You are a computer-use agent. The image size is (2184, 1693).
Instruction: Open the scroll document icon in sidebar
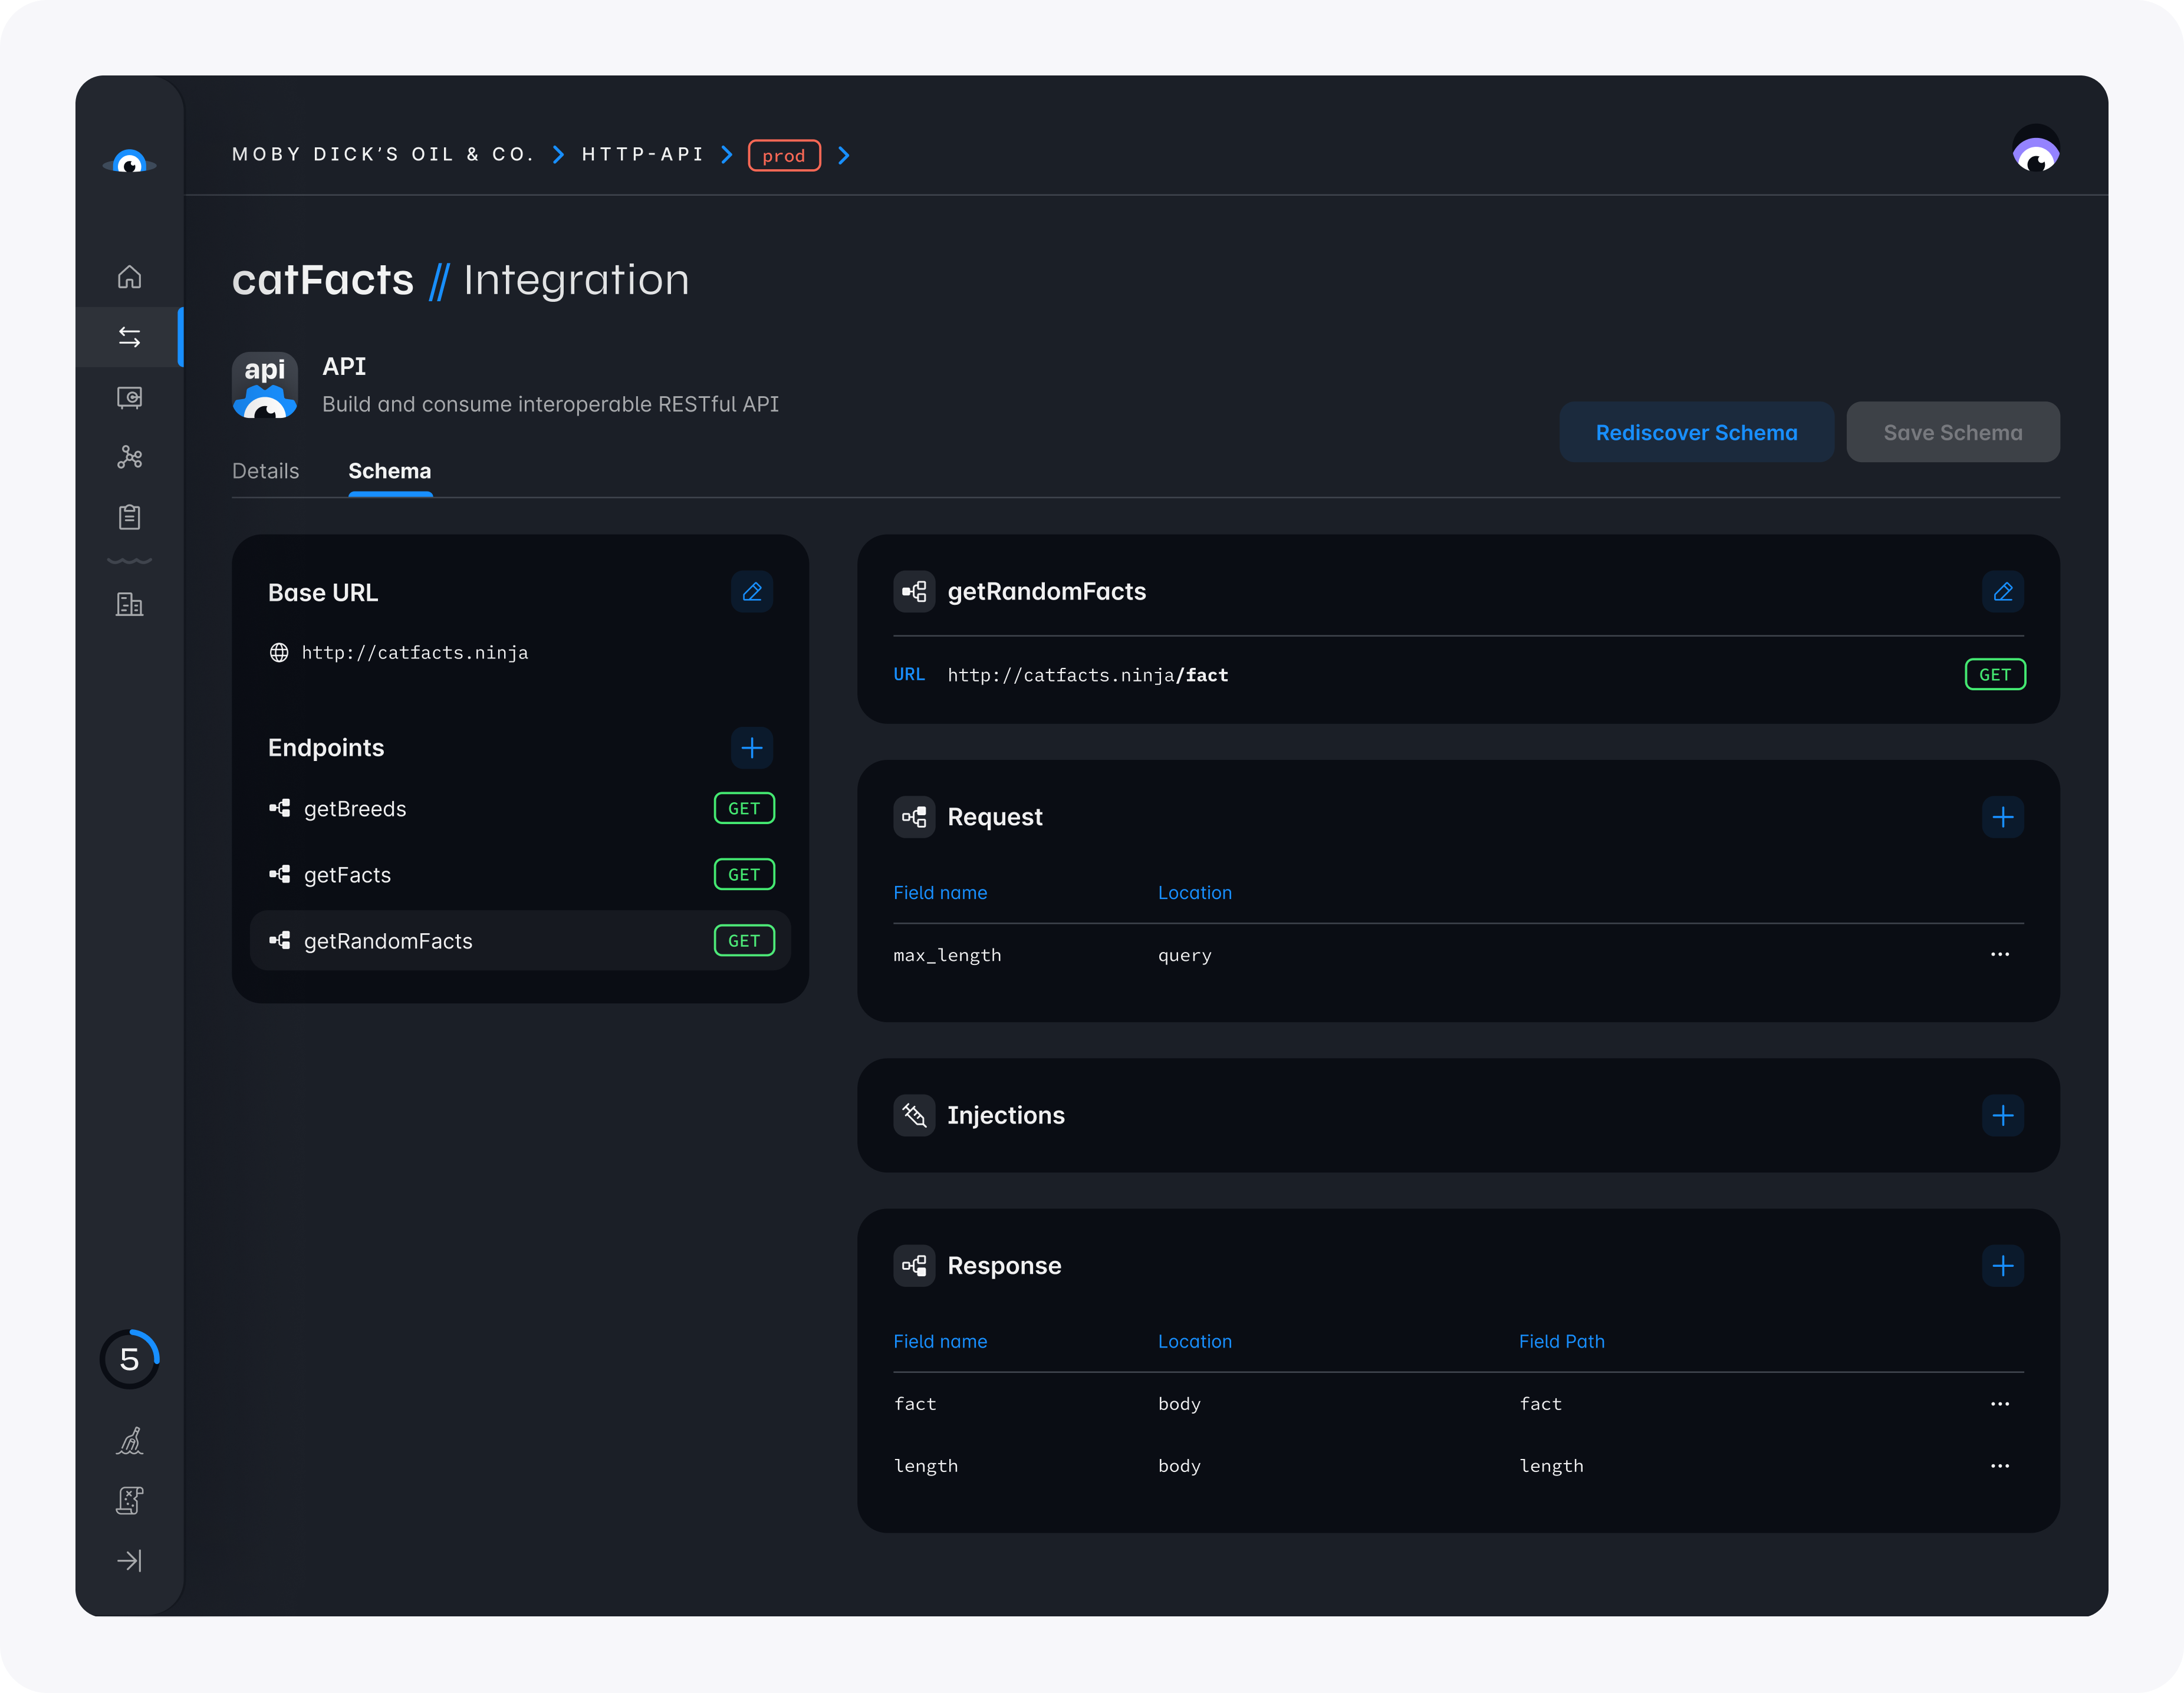point(129,1500)
